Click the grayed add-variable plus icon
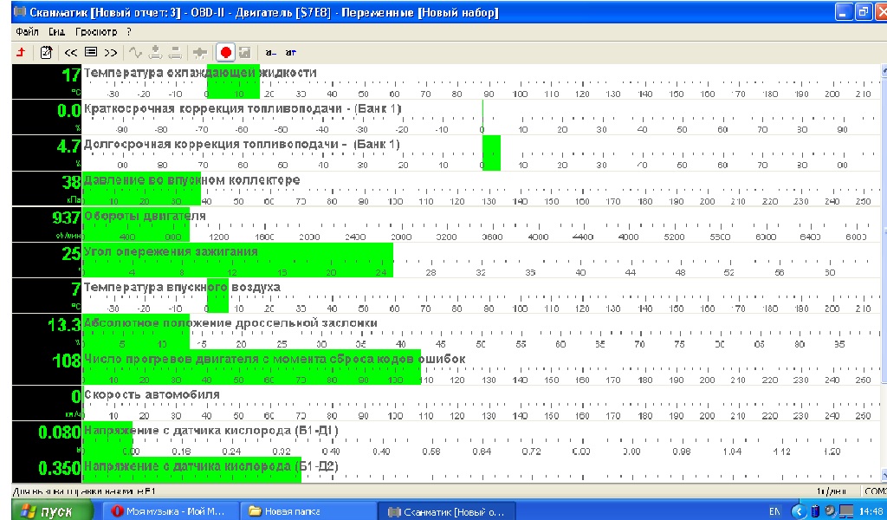Image resolution: width=887 pixels, height=520 pixels. [x=155, y=53]
